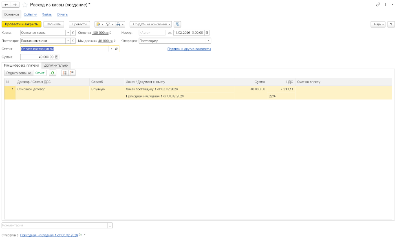
Task: Expand the Касса dropdown list
Action: tap(68, 33)
